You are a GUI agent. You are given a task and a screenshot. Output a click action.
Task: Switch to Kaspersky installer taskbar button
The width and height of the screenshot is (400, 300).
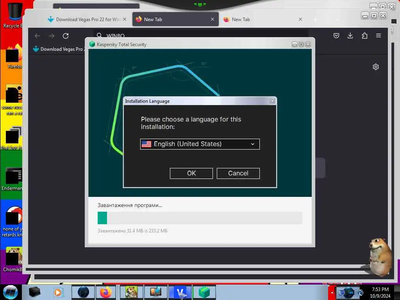(204, 292)
